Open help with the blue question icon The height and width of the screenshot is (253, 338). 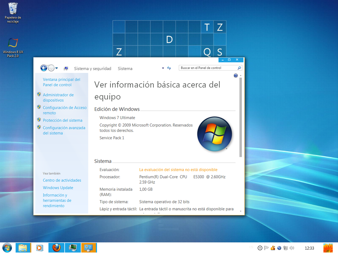[x=236, y=76]
